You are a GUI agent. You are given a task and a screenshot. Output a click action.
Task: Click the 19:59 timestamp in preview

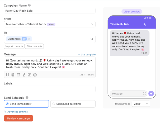point(144,53)
